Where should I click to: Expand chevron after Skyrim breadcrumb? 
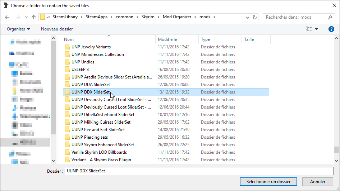(x=158, y=17)
